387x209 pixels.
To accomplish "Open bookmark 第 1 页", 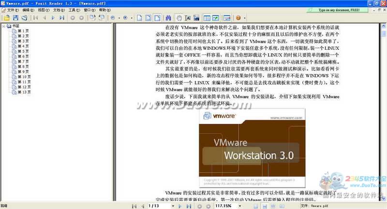I will click(23, 31).
